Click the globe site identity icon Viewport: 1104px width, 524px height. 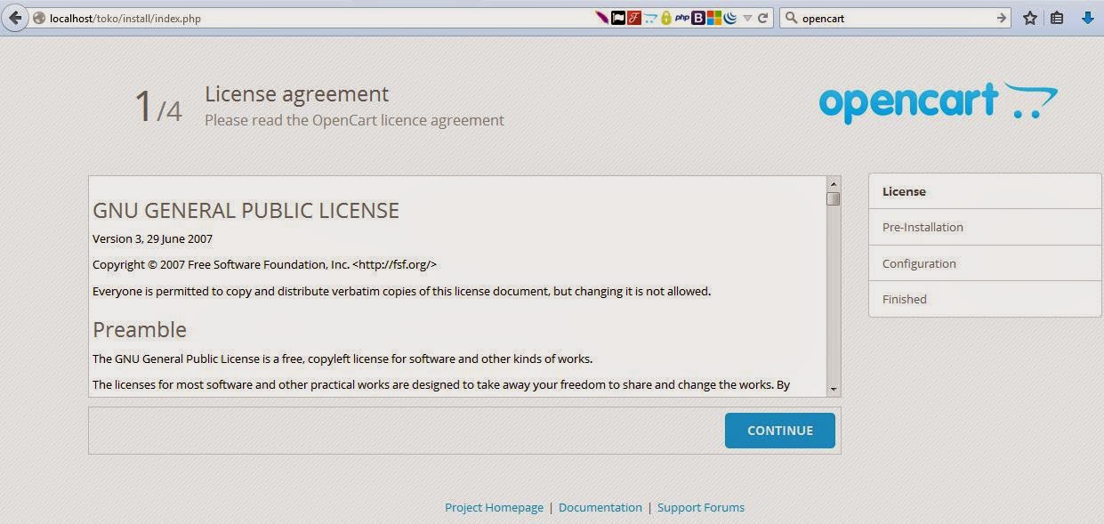[38, 18]
